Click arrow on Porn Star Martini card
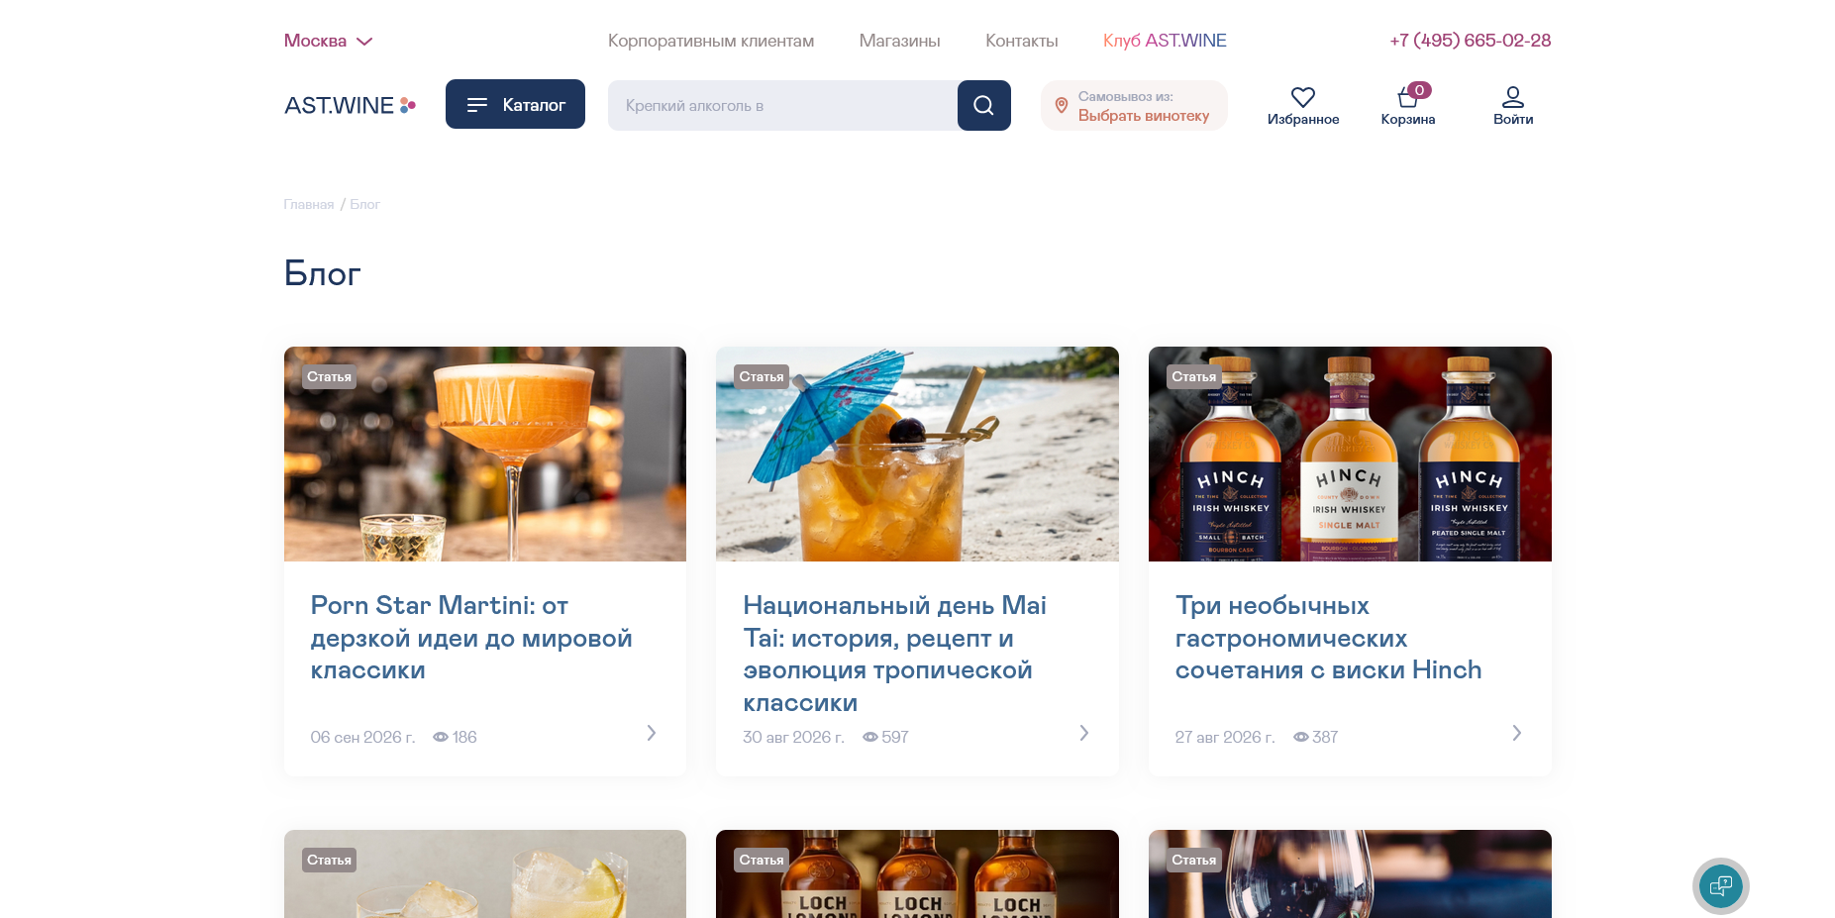This screenshot has width=1835, height=918. click(x=652, y=733)
